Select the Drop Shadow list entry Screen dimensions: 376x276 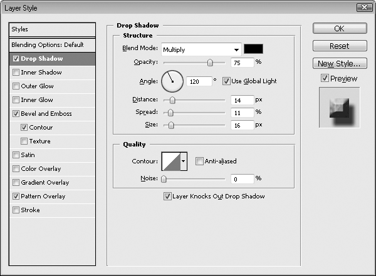tap(52, 59)
